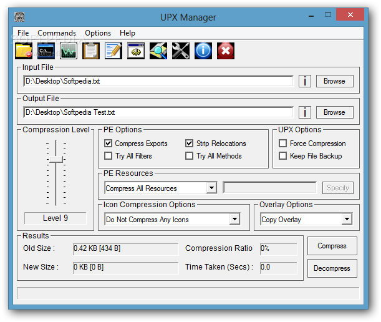Click the Specify button in PE Resources
Image resolution: width=381 pixels, height=322 pixels.
[x=338, y=188]
